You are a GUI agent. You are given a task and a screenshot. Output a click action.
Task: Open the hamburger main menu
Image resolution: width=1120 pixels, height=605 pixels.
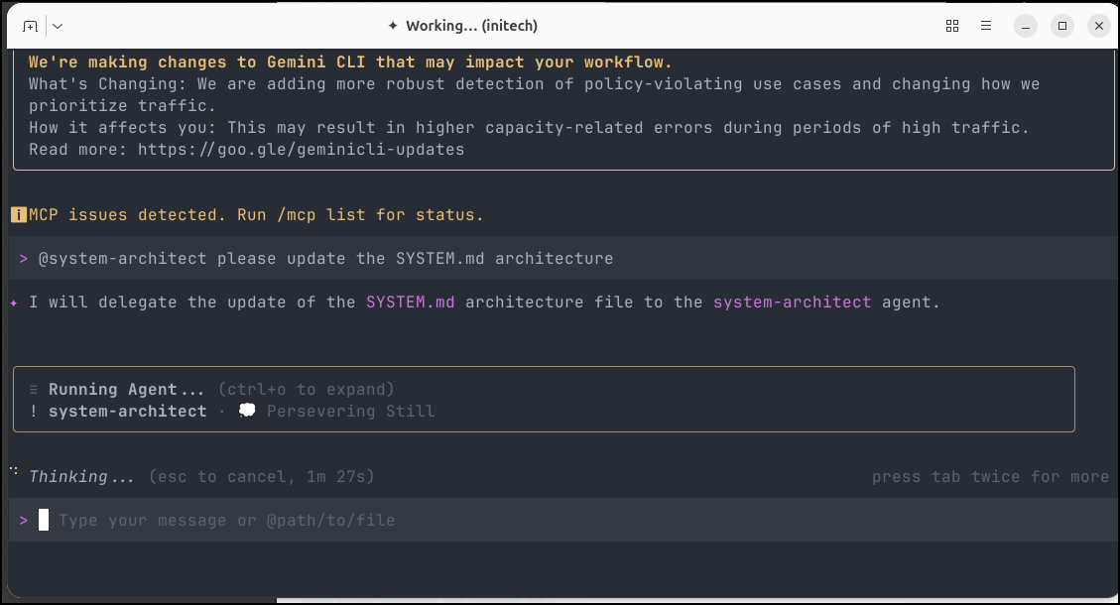[986, 26]
